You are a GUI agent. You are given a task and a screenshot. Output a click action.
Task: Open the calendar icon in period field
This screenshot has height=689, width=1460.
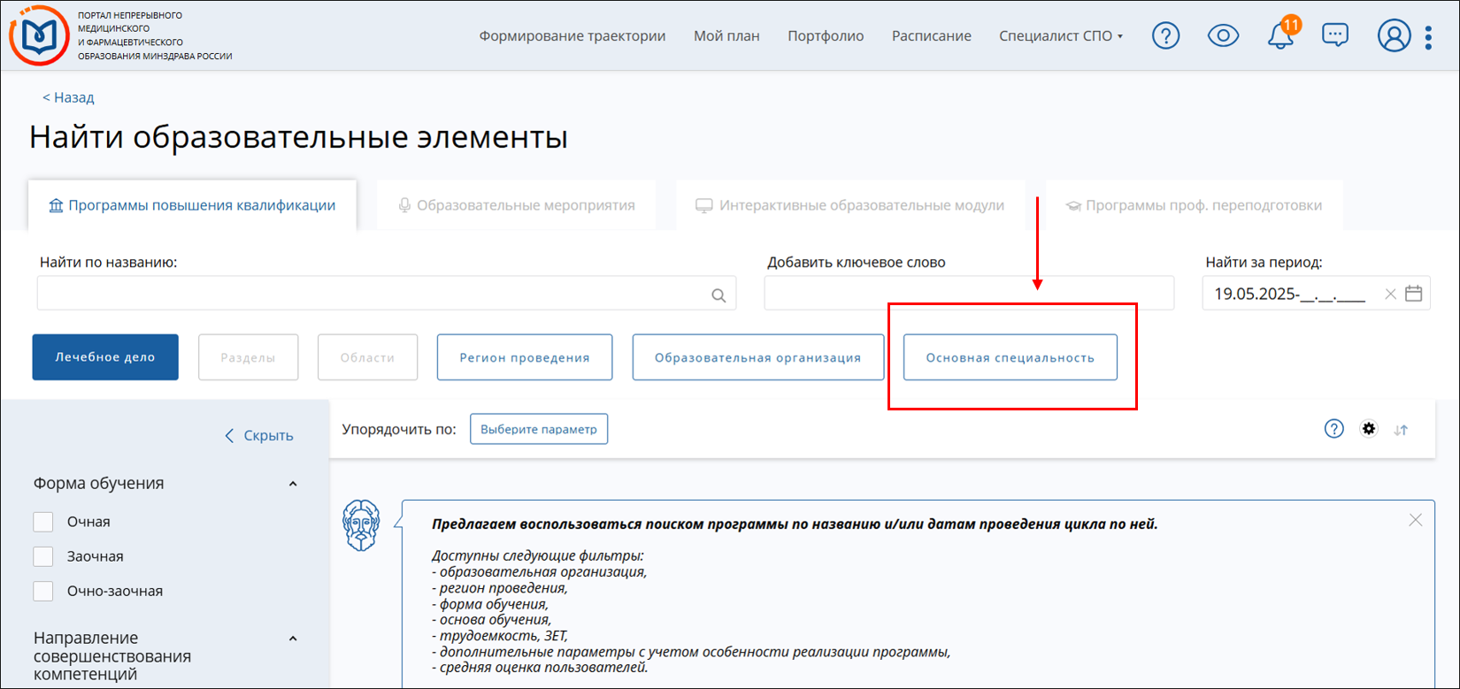click(1414, 294)
